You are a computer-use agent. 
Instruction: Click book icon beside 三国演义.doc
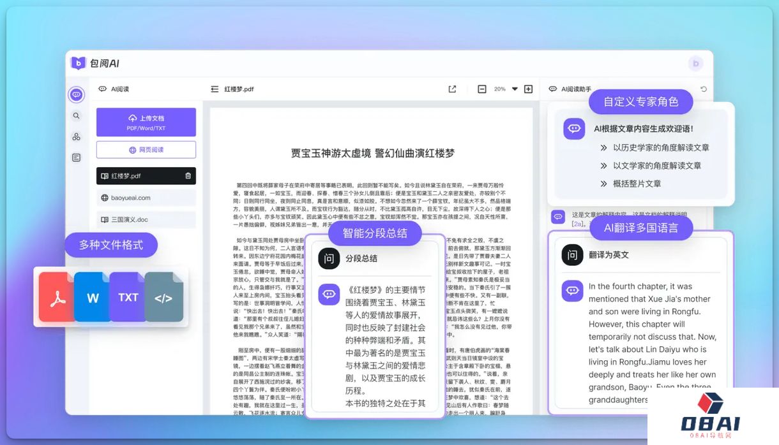coord(105,219)
